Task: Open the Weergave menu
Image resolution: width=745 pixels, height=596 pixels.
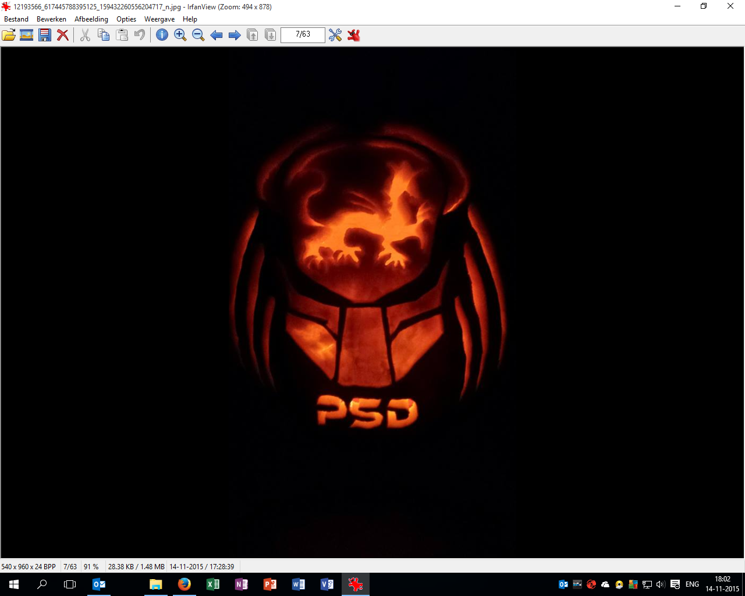Action: pyautogui.click(x=159, y=19)
